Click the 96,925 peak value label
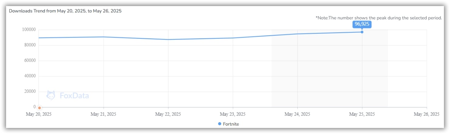Viewport: 450px width, 134px height. click(362, 24)
